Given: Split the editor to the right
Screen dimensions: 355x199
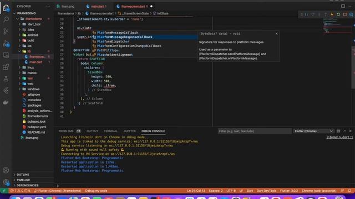Looking at the screenshot, I should tap(343, 6).
